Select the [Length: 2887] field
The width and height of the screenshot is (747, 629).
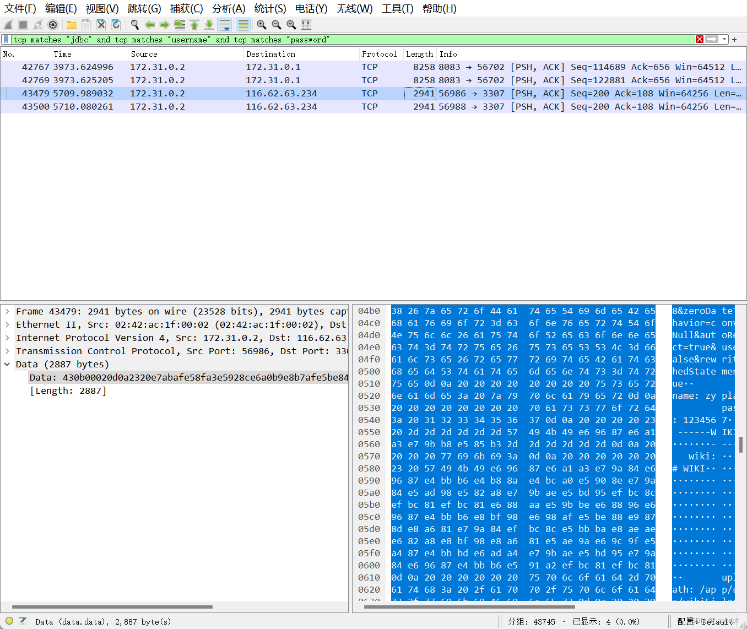pos(68,391)
